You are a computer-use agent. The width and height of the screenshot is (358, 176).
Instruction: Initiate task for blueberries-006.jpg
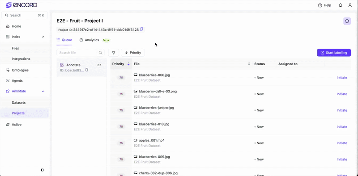point(342,78)
